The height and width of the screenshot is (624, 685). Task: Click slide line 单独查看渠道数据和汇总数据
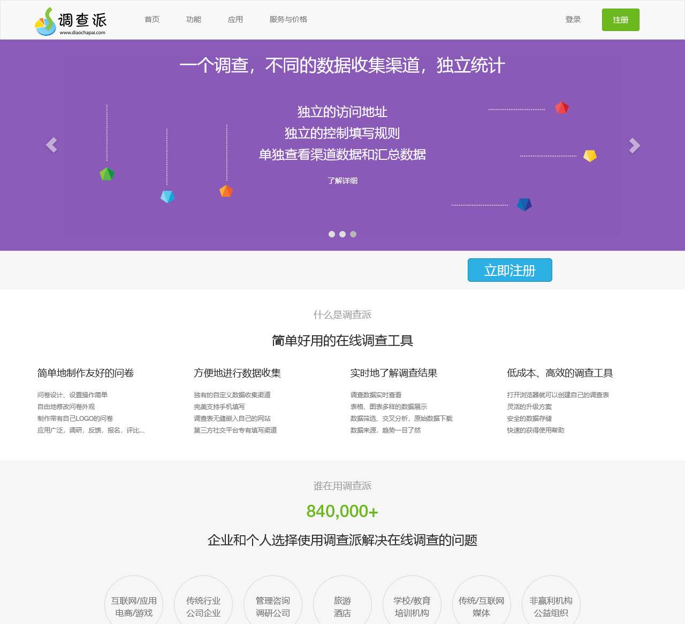coord(342,155)
